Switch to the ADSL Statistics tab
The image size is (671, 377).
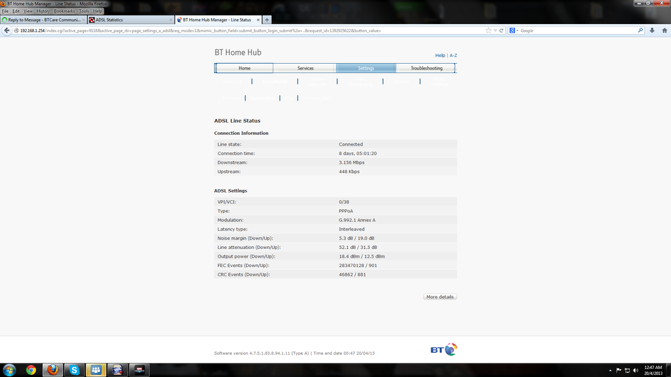point(130,19)
